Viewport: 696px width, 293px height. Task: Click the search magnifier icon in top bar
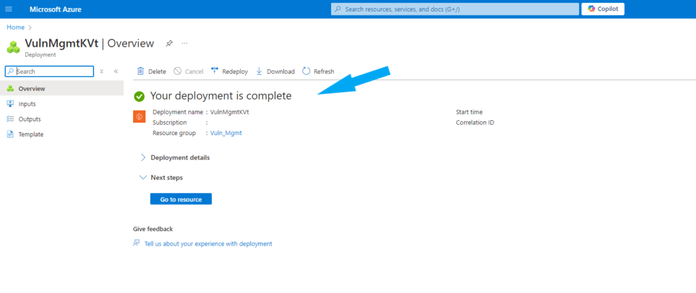(x=338, y=9)
